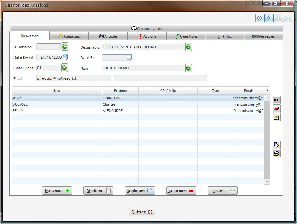Go to the next mission record
Viewport: 297px width, 224px height.
[x=278, y=18]
